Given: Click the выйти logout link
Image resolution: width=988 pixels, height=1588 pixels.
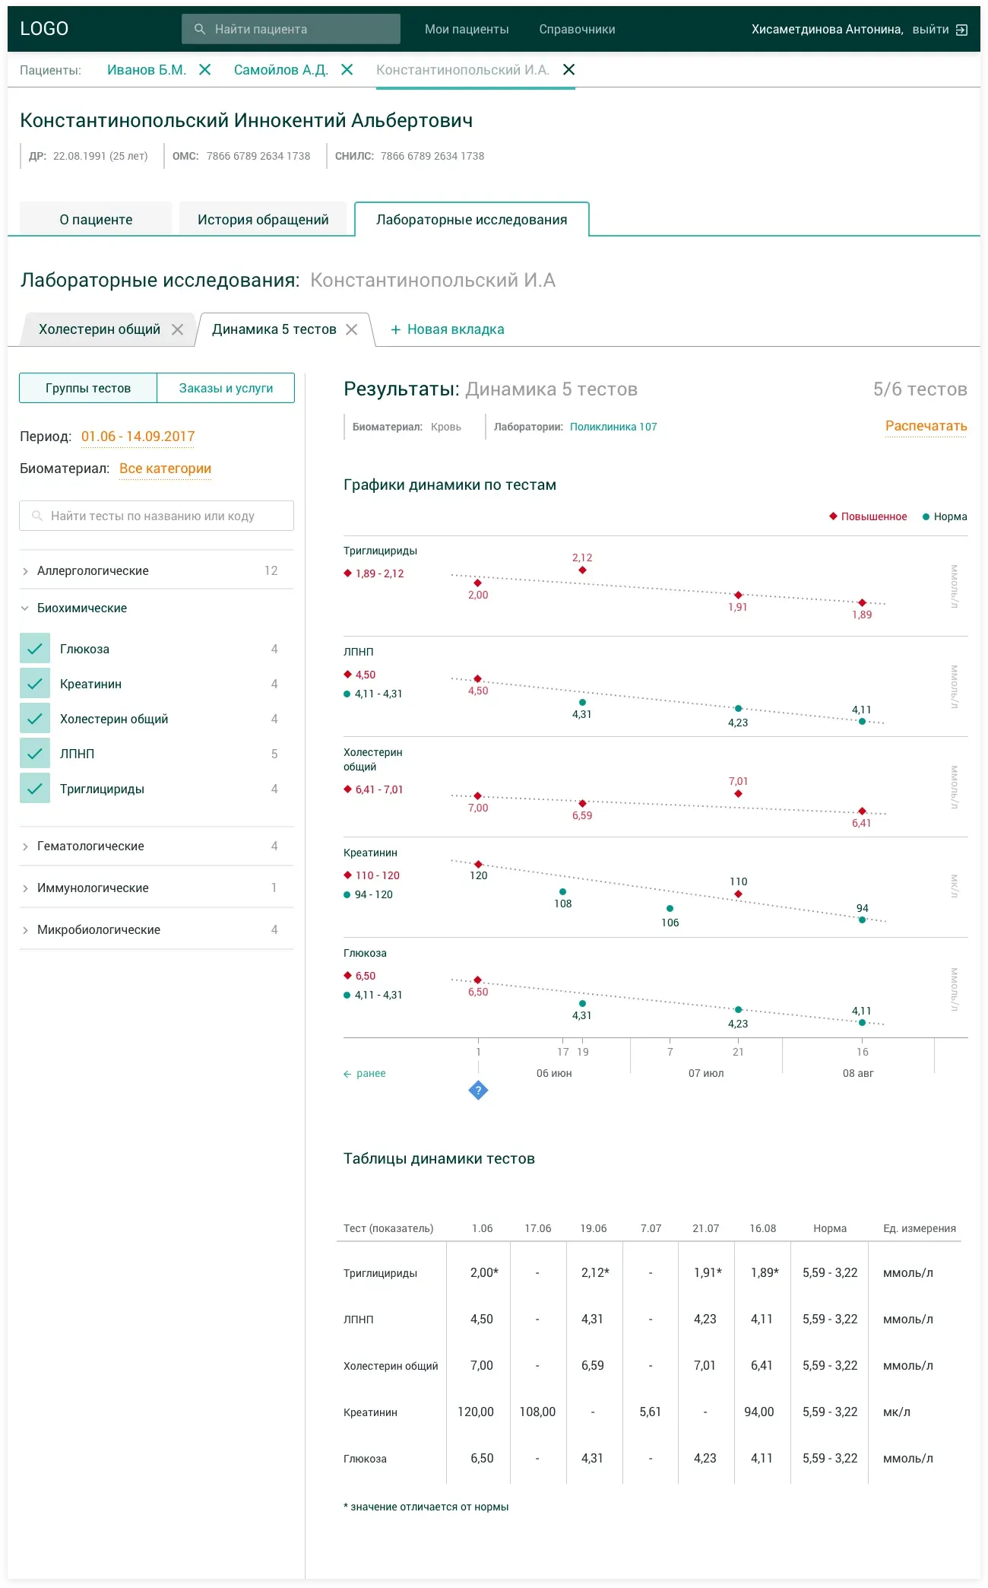Looking at the screenshot, I should tap(930, 29).
